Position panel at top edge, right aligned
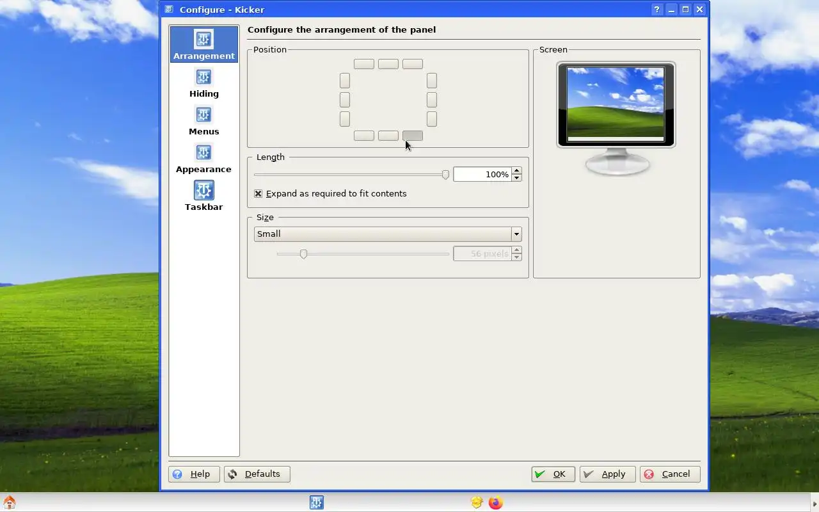The width and height of the screenshot is (819, 512). (413, 64)
